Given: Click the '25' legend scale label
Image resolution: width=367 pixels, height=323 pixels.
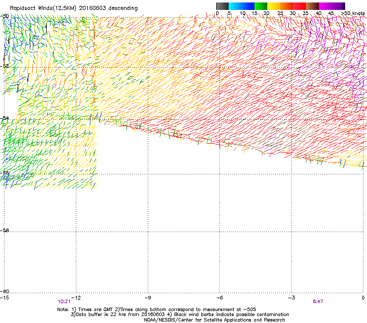Looking at the screenshot, I should [280, 13].
